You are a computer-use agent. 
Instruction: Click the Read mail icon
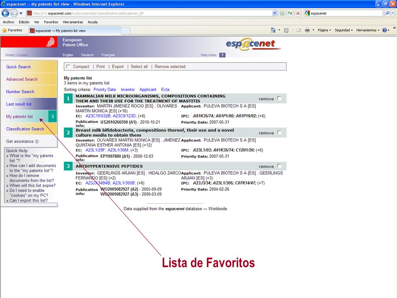[x=299, y=30]
